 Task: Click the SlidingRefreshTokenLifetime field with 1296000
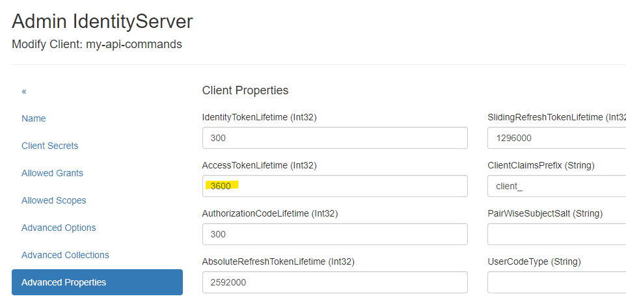click(x=556, y=138)
